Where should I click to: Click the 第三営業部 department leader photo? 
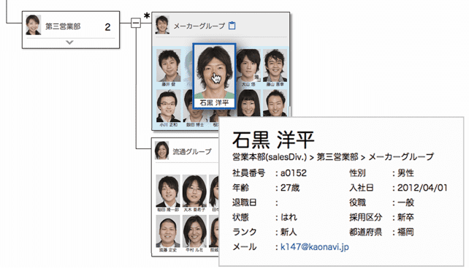tap(33, 25)
